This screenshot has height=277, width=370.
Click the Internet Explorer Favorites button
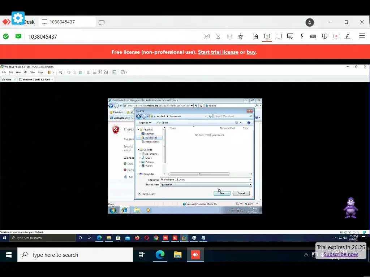116,112
